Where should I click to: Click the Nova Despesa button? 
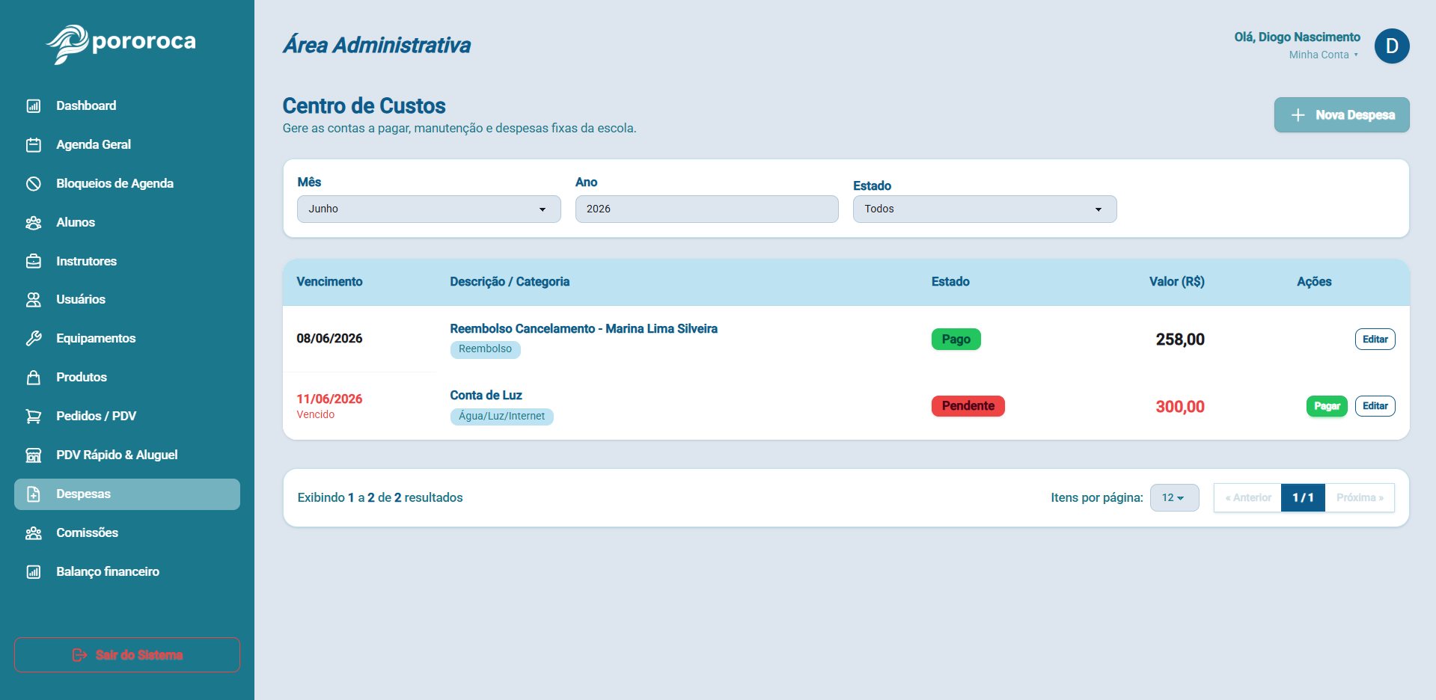point(1342,115)
